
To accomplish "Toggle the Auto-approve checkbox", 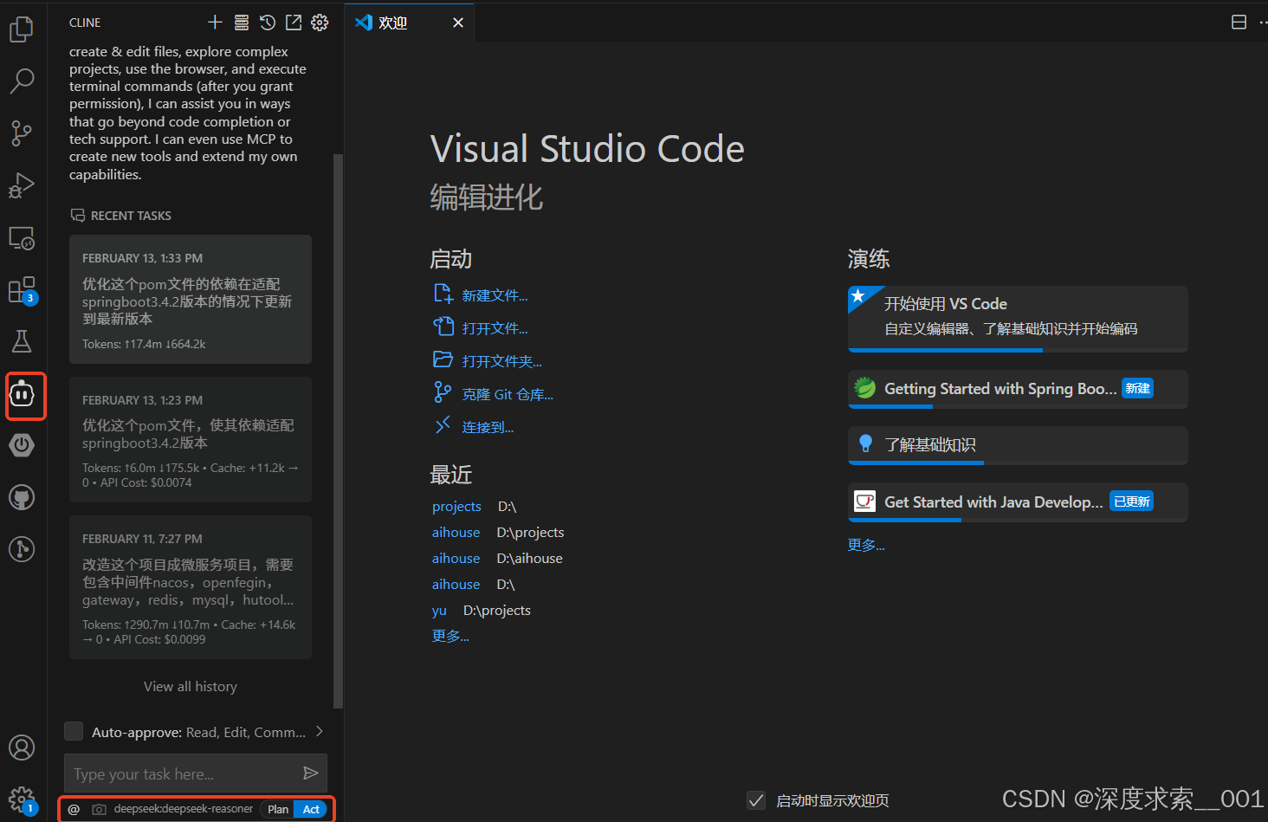I will coord(74,732).
